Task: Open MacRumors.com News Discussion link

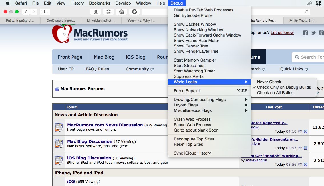Action: point(105,125)
